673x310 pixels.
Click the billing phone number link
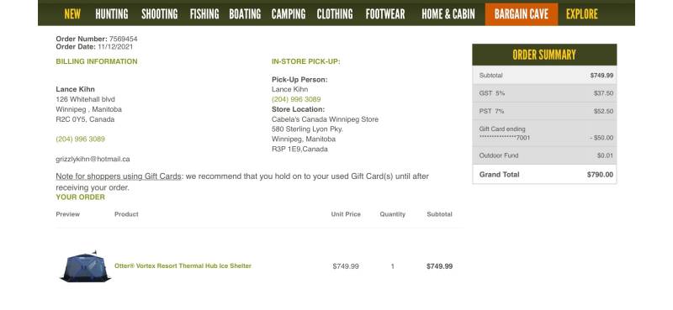80,139
